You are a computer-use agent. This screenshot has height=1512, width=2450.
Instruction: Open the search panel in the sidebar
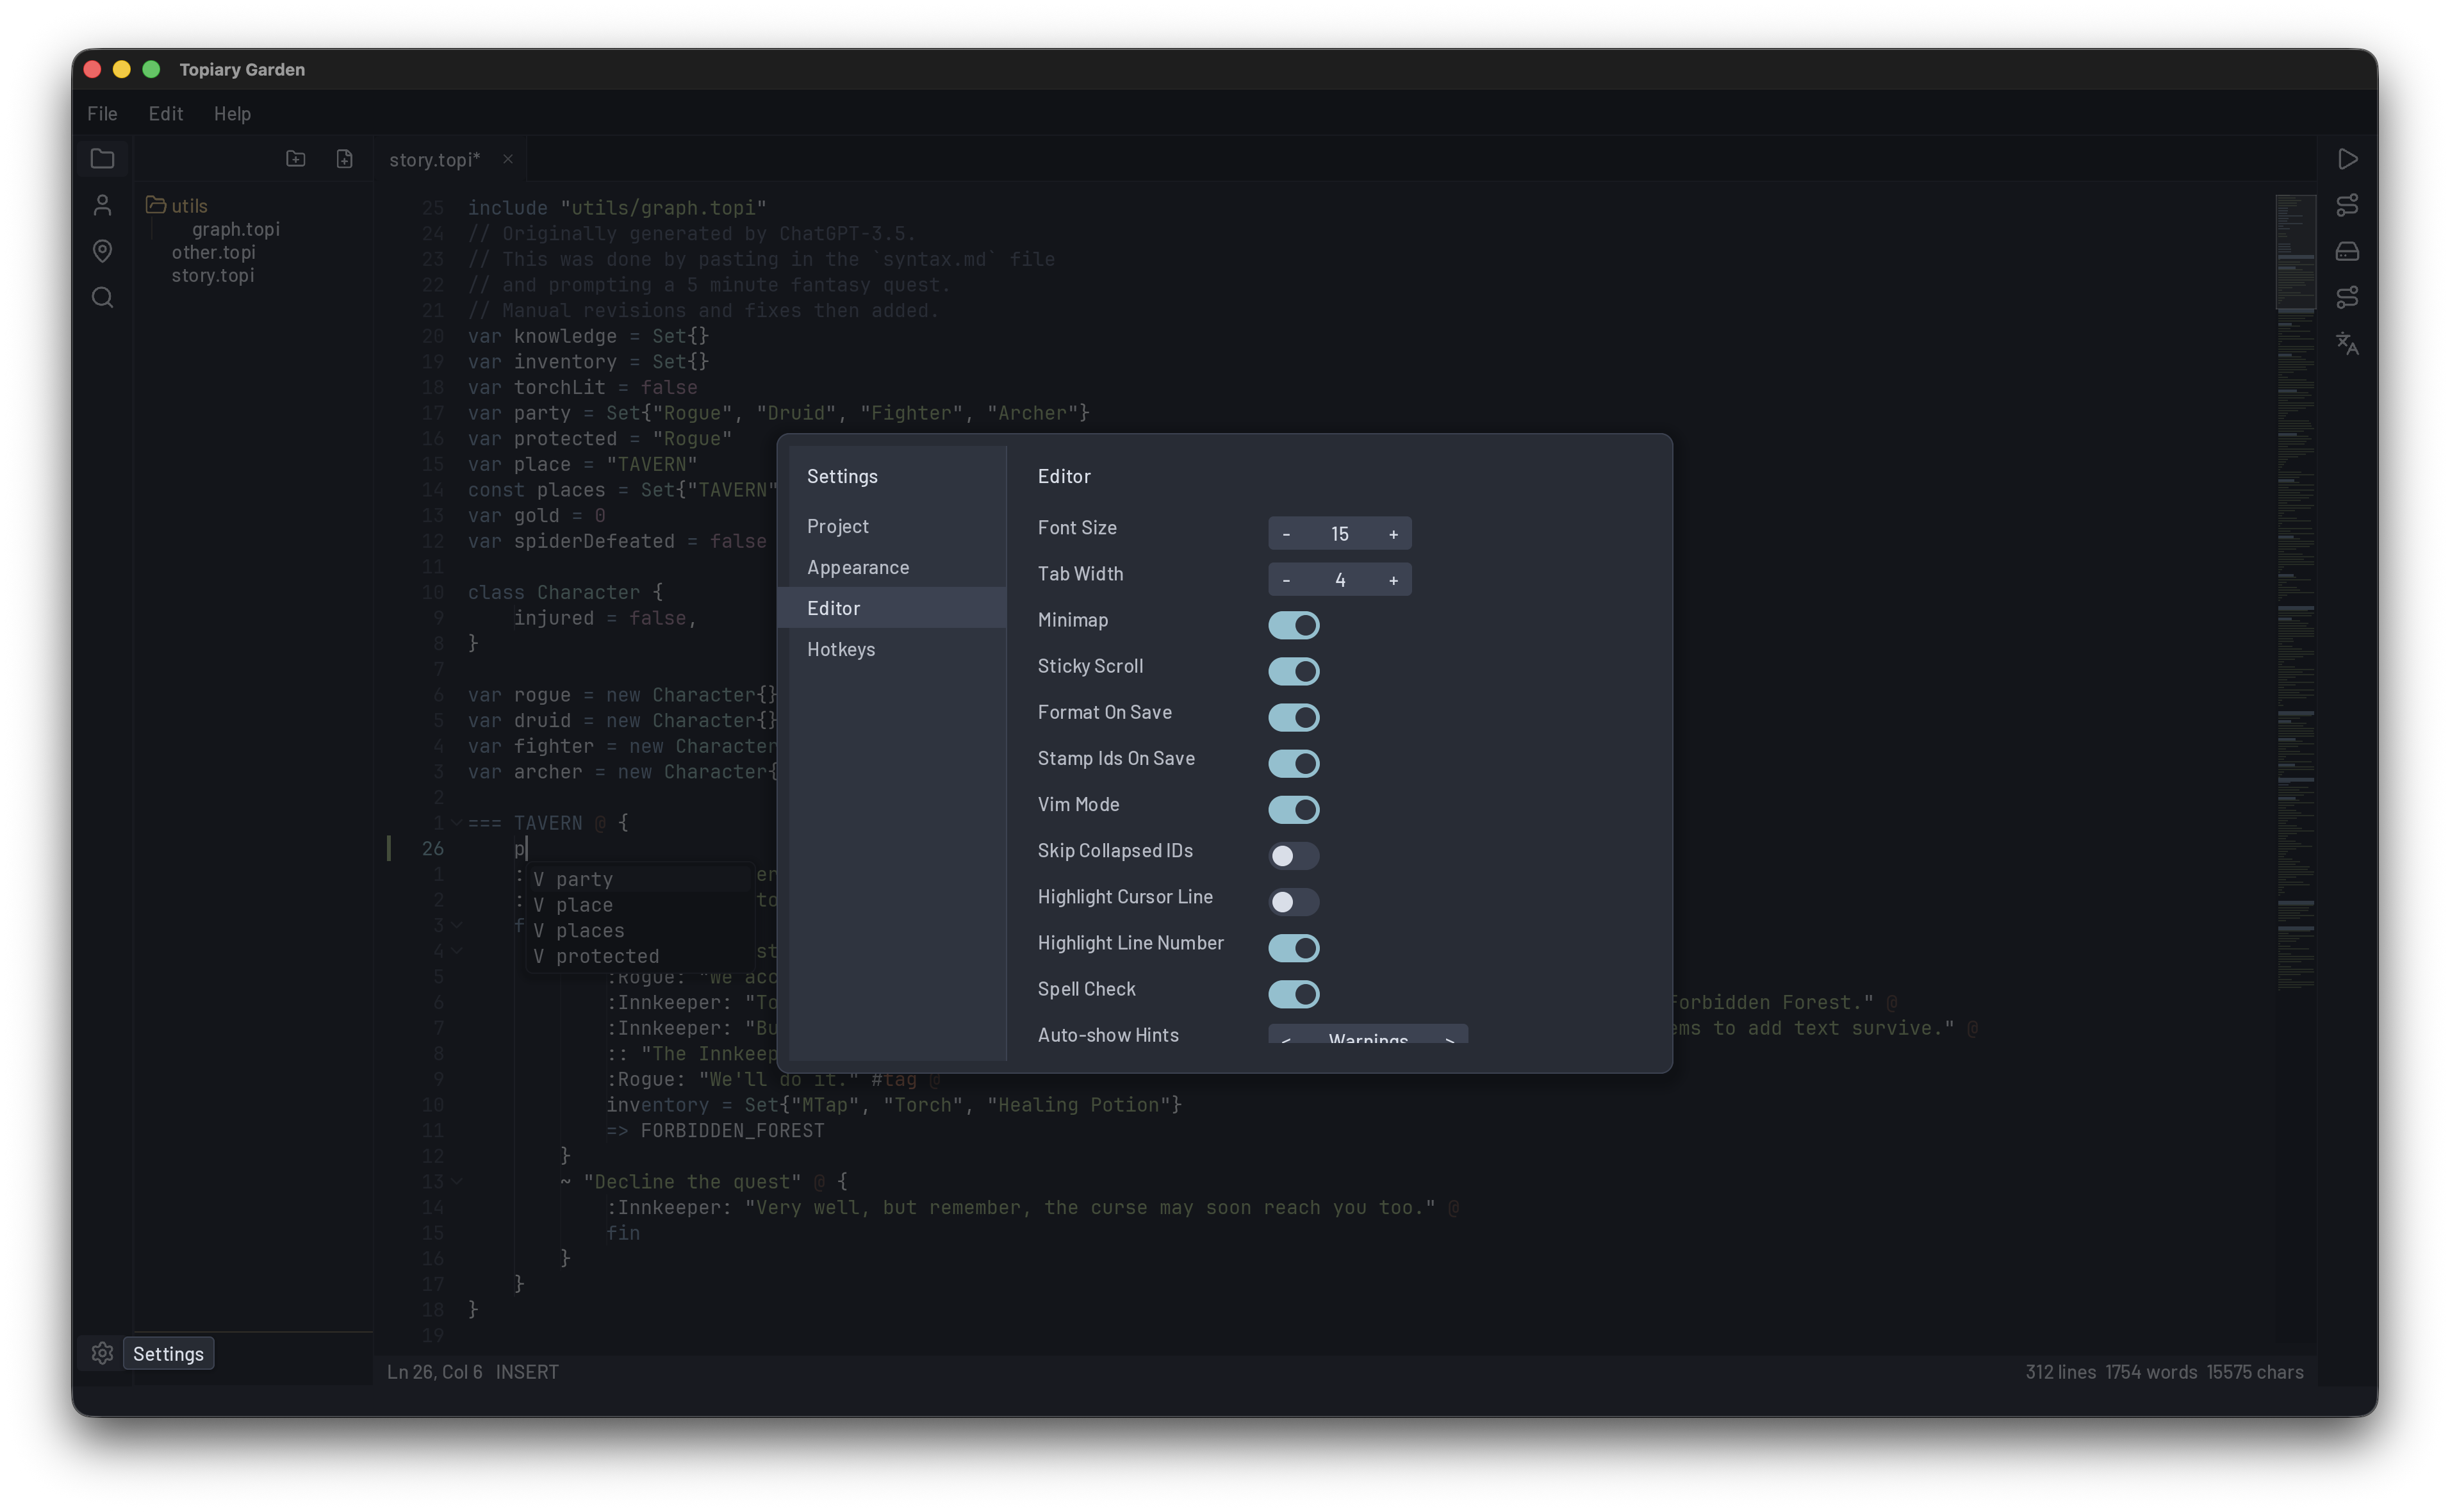pos(102,297)
